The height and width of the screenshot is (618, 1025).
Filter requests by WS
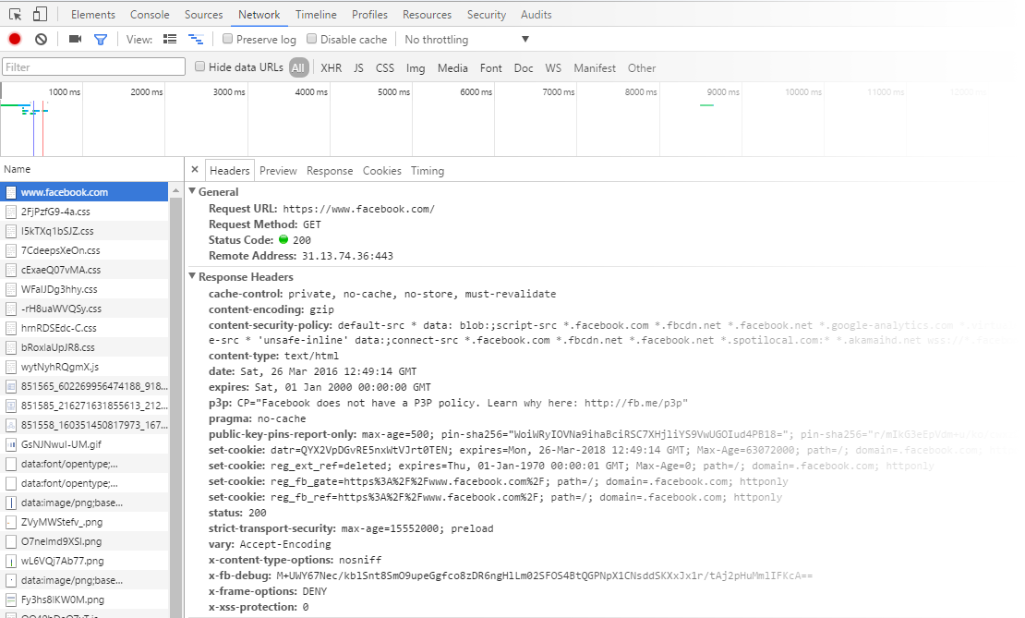pos(553,68)
